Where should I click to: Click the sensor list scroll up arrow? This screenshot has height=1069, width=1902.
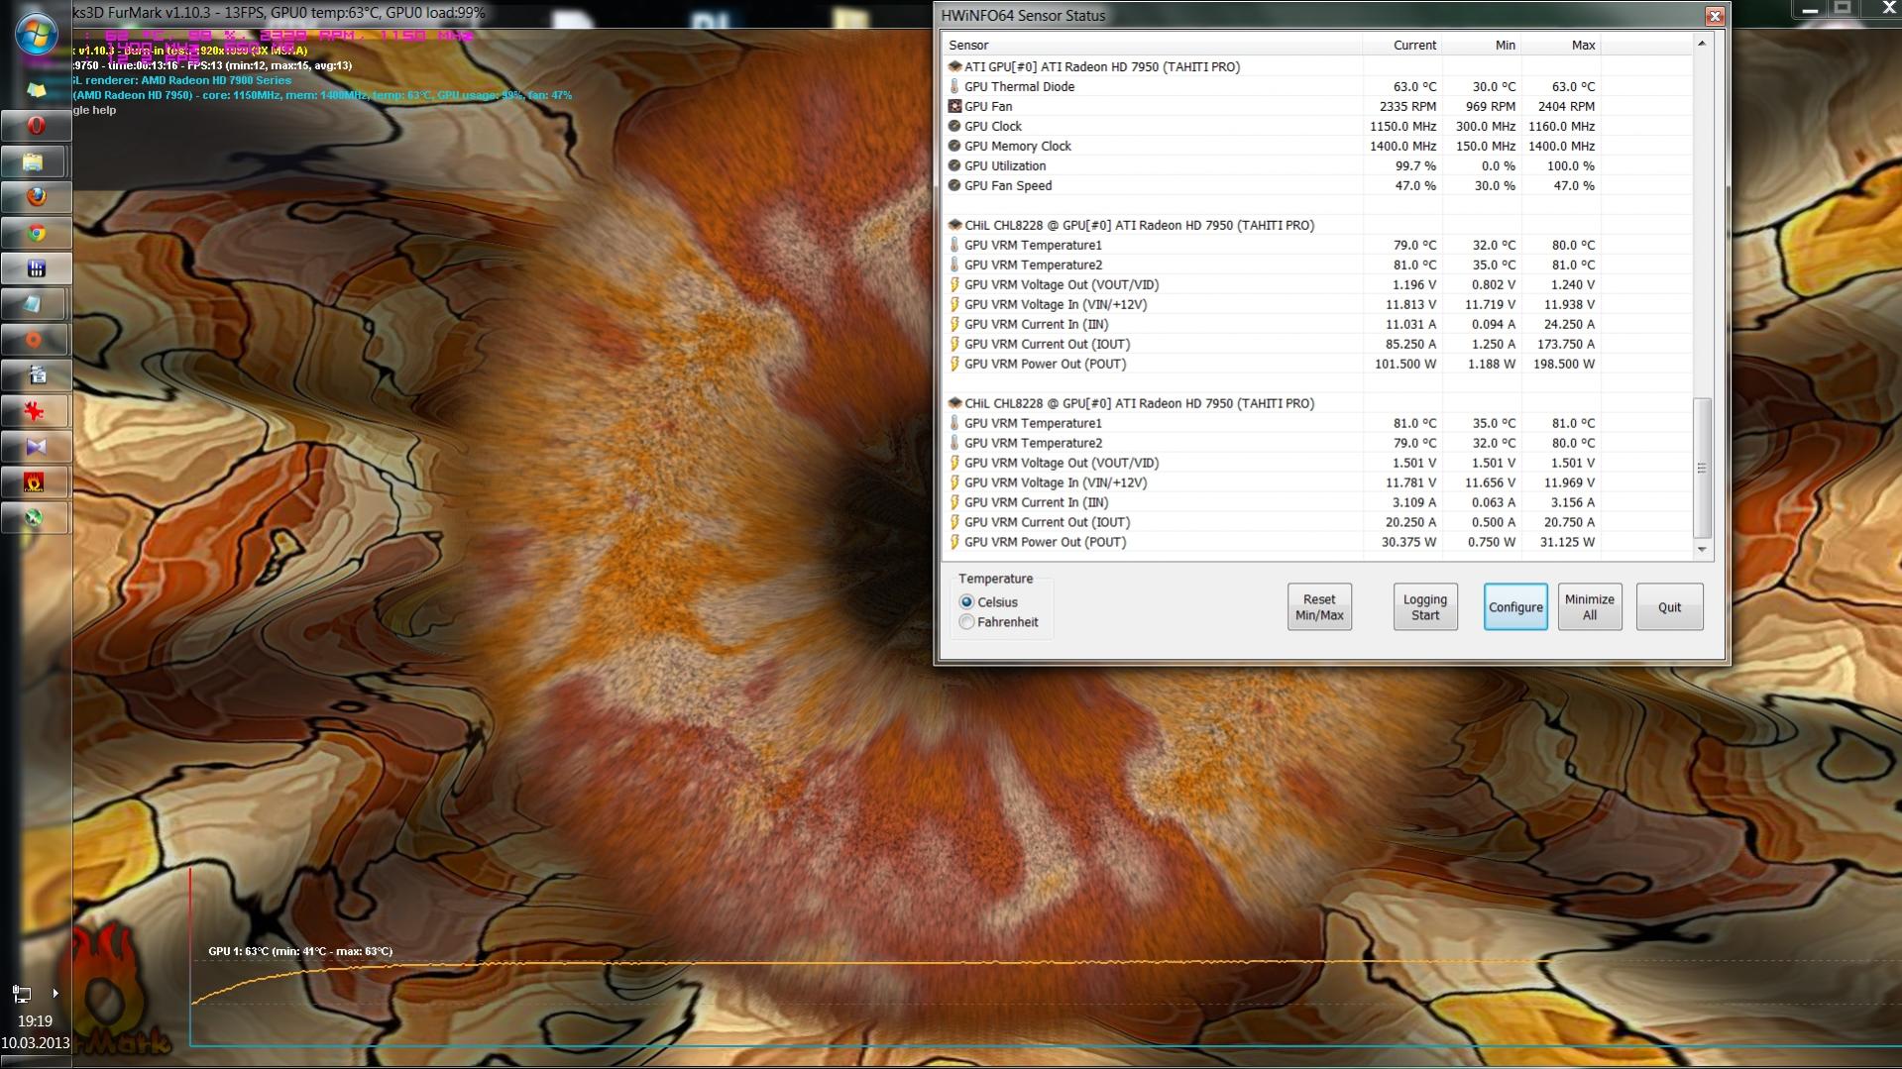1702,44
